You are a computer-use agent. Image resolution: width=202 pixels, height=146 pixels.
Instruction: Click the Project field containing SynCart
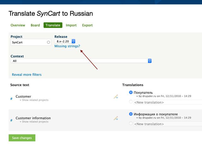click(x=31, y=42)
